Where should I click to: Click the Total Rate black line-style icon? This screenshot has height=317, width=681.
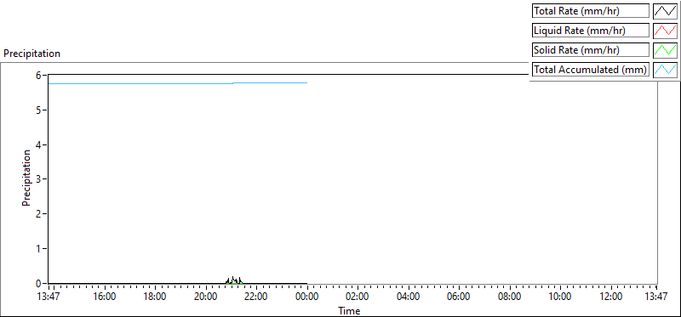click(x=665, y=11)
